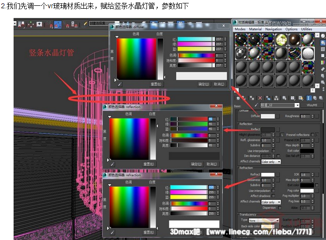Image resolution: width=326 pixels, height=240 pixels.
Task: Click L lock button beside Hilight glossiness
Action: (x=282, y=135)
